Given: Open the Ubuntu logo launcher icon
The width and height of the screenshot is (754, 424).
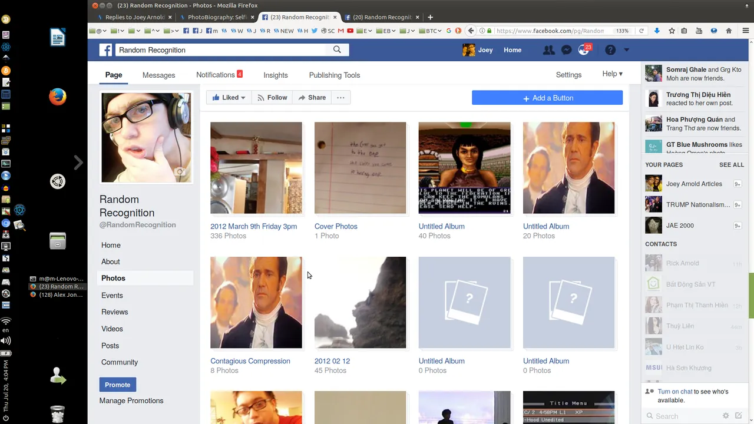Looking at the screenshot, I should point(58,181).
